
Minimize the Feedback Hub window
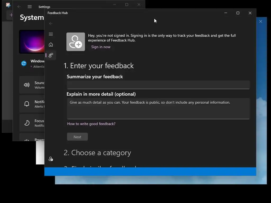(226, 13)
